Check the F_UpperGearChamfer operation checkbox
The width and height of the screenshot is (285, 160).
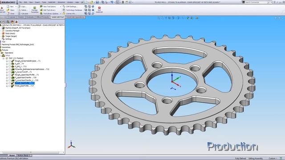(x=10, y=77)
